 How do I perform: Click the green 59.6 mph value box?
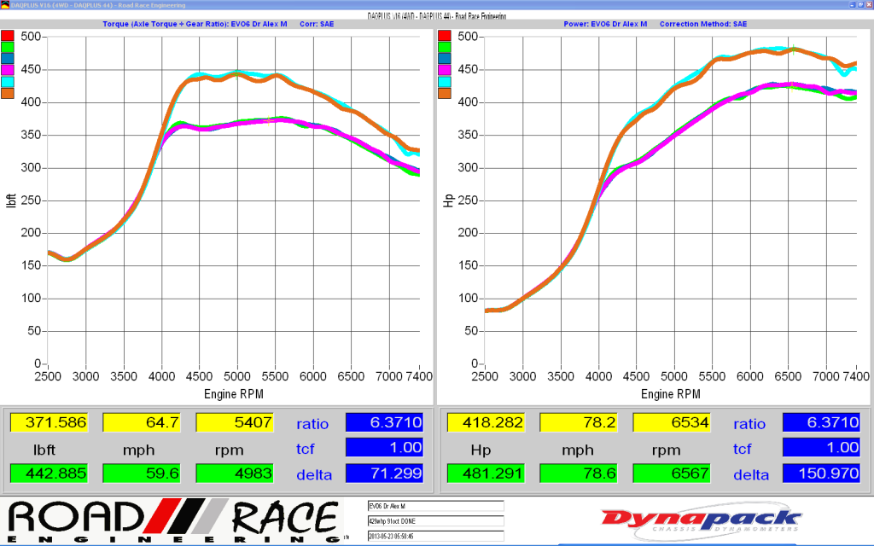coord(142,473)
